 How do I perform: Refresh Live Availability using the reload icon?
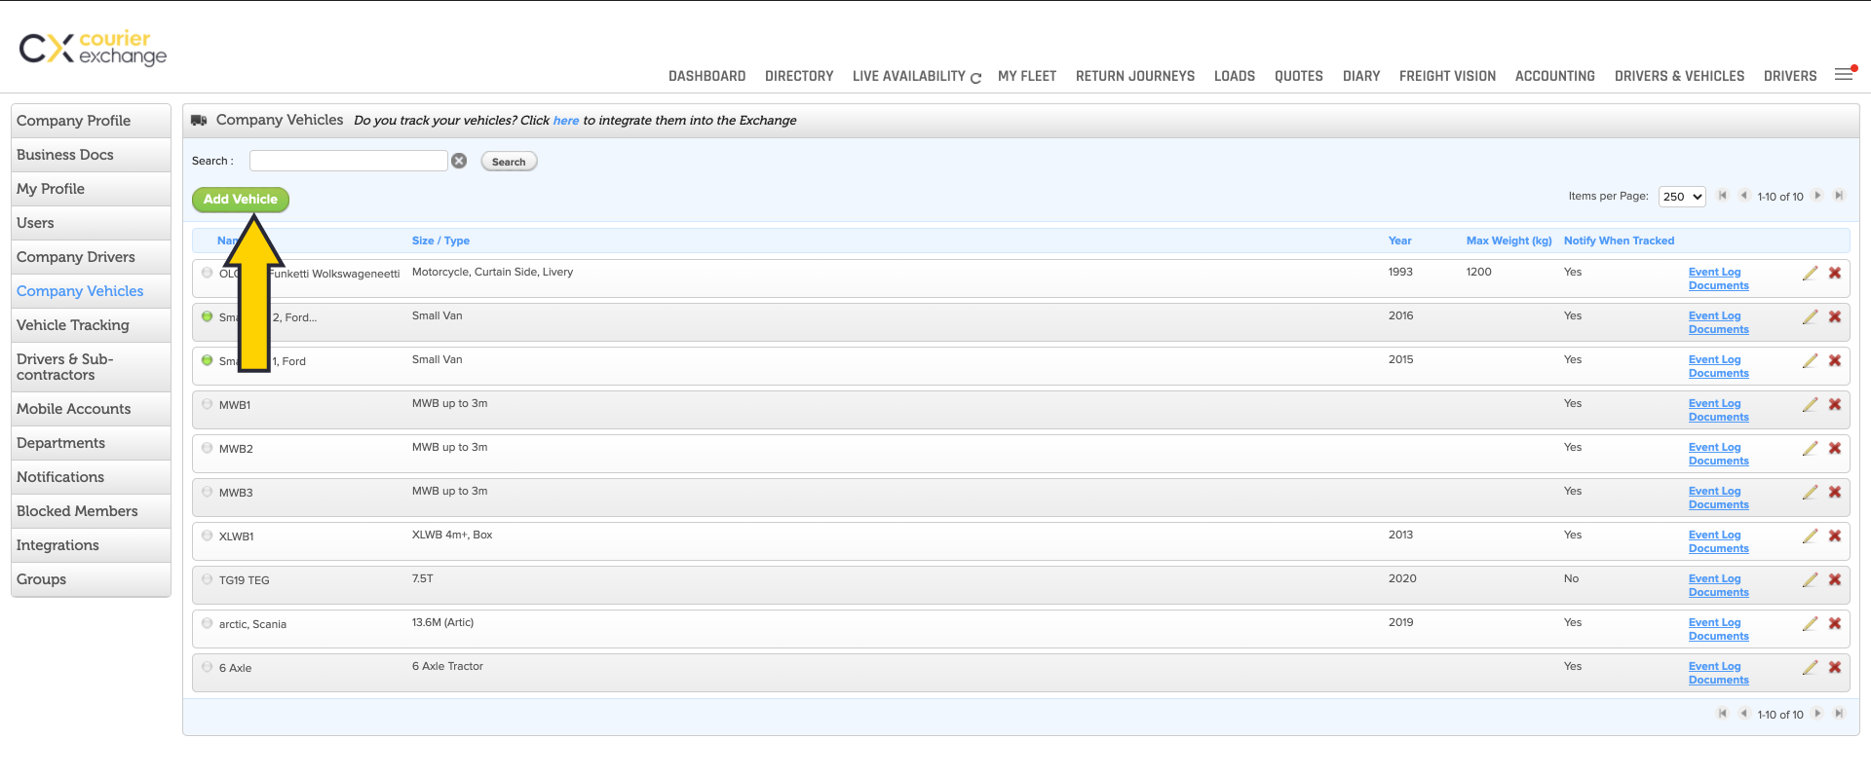coord(975,78)
